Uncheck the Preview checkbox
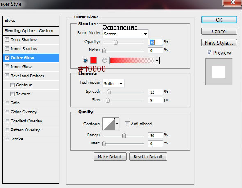The image size is (242, 188). tap(209, 53)
